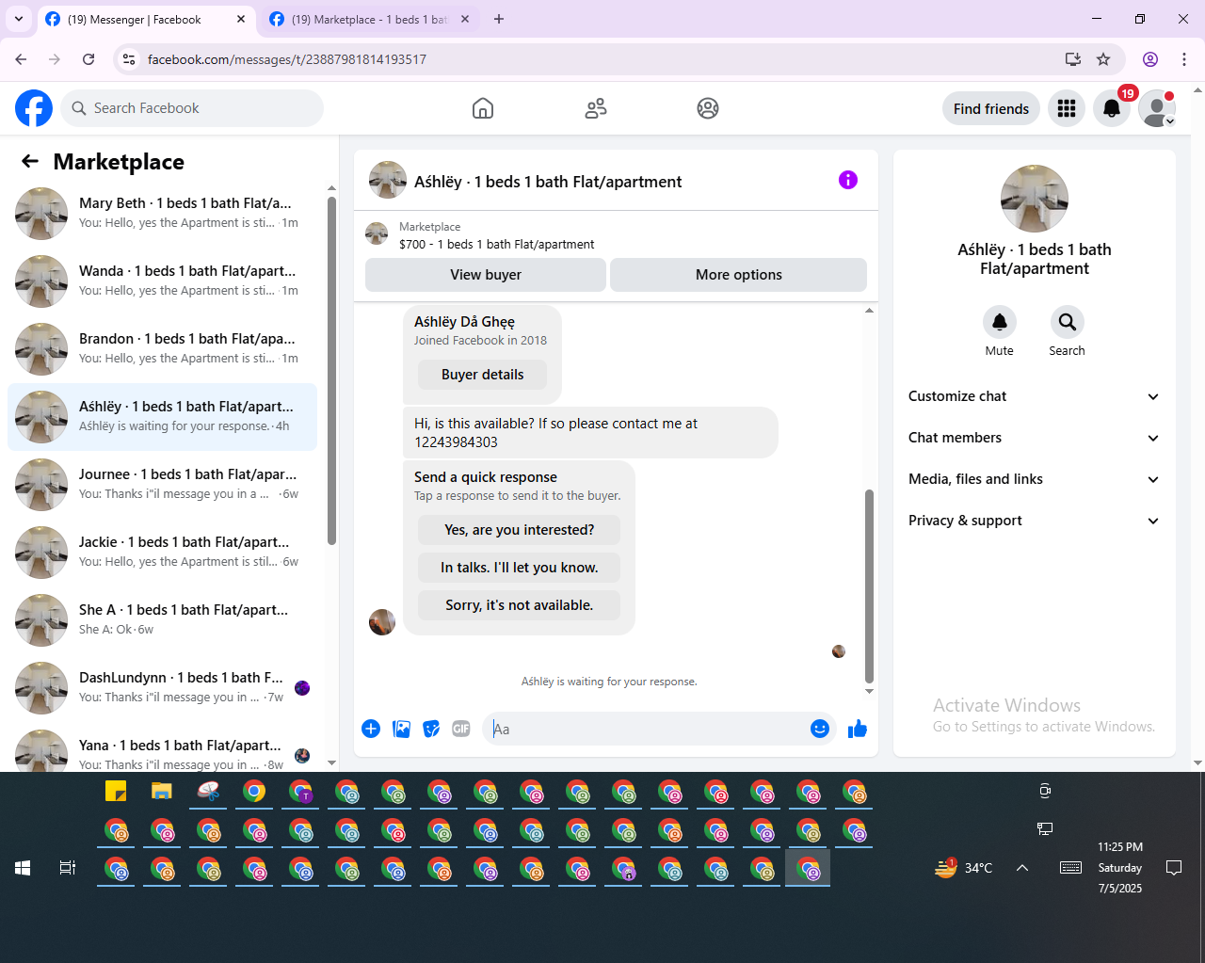Expand Customize chat section
The height and width of the screenshot is (963, 1205).
(x=1035, y=396)
